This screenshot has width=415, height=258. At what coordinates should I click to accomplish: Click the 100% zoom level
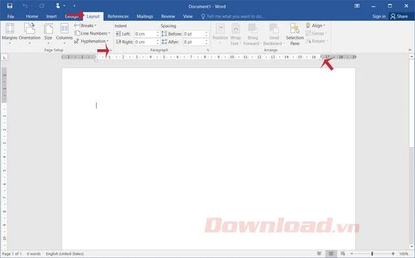click(x=403, y=253)
